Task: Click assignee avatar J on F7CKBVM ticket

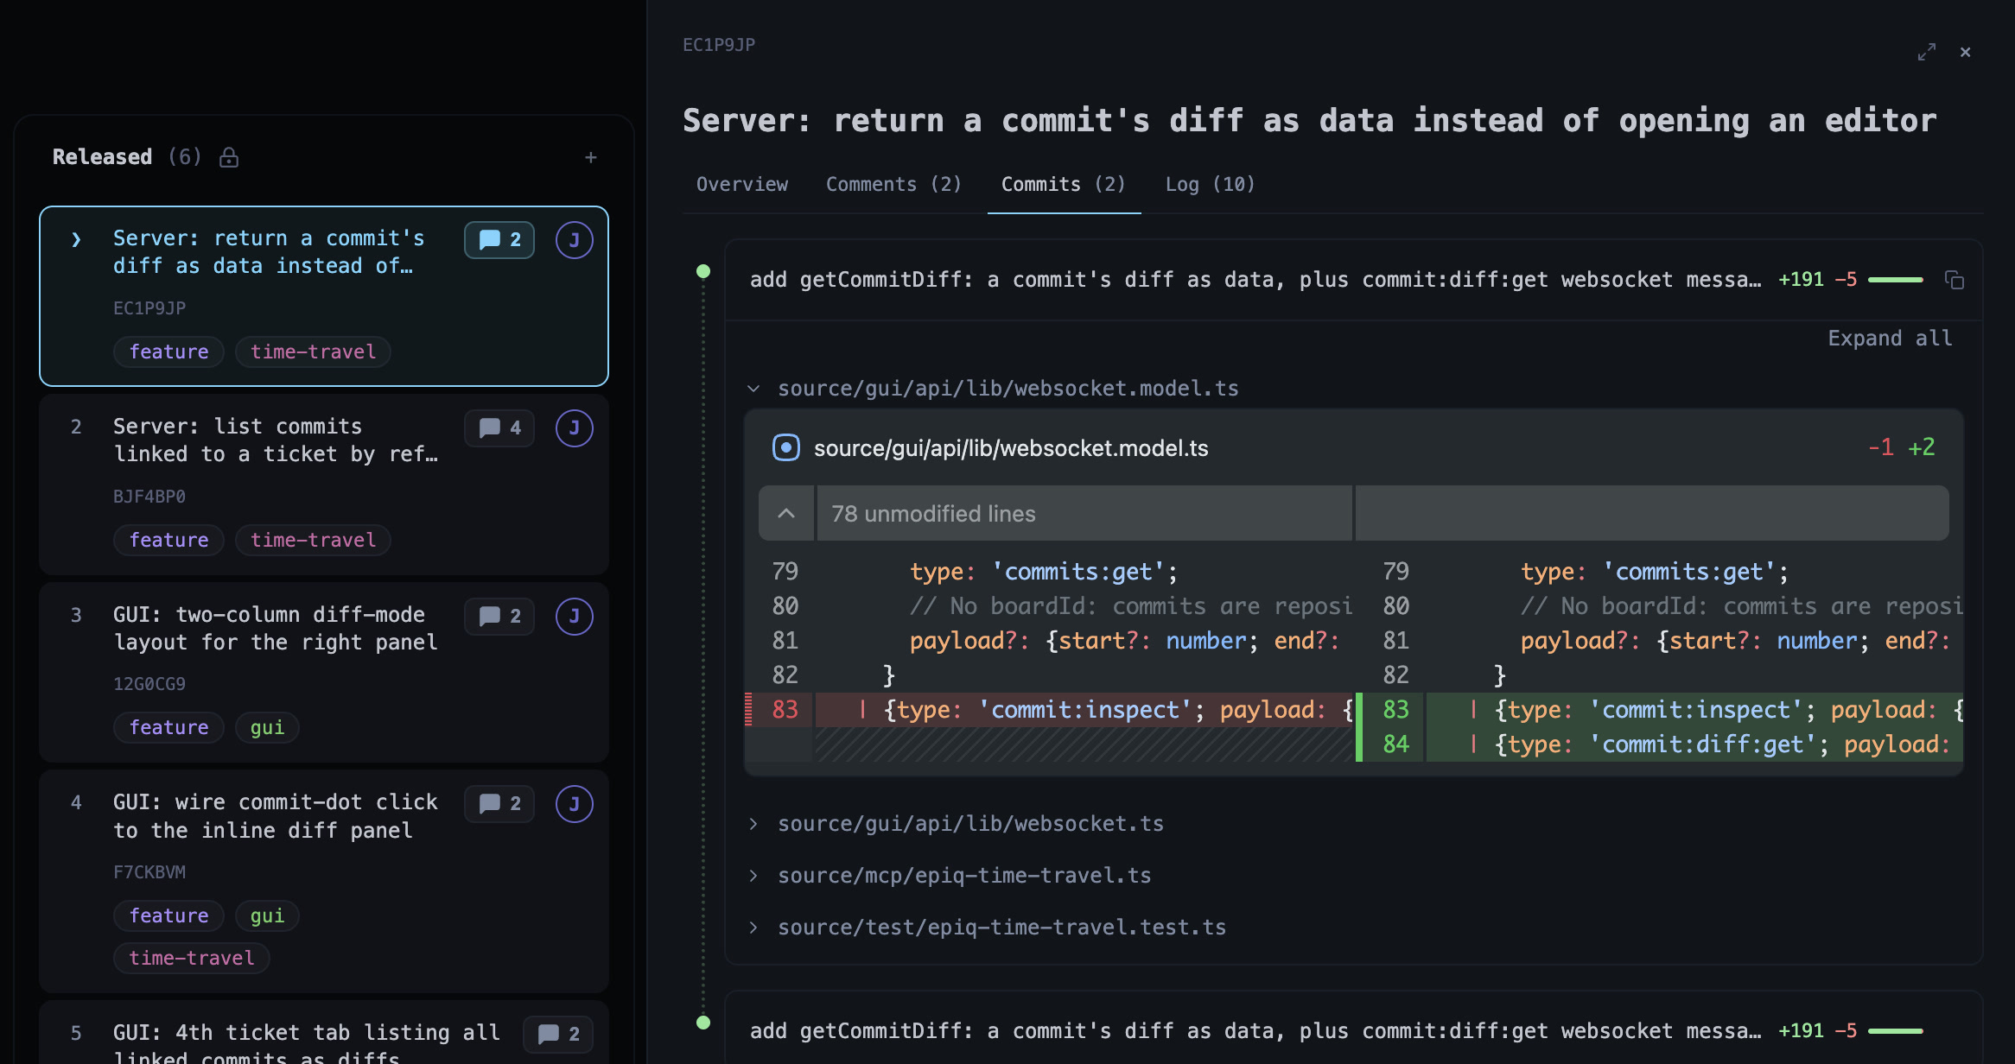Action: pyautogui.click(x=575, y=804)
